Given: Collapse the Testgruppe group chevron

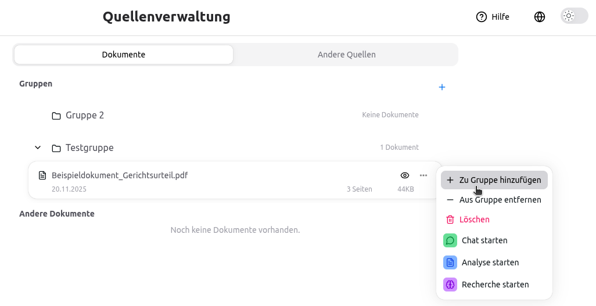Looking at the screenshot, I should coord(38,147).
